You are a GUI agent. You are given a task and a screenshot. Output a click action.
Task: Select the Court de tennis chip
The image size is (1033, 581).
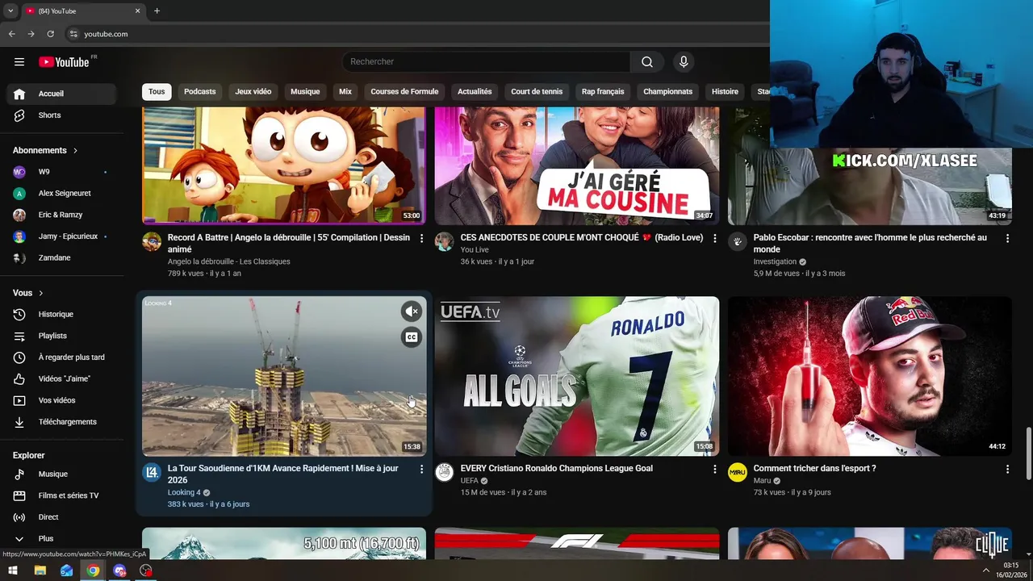(x=537, y=92)
